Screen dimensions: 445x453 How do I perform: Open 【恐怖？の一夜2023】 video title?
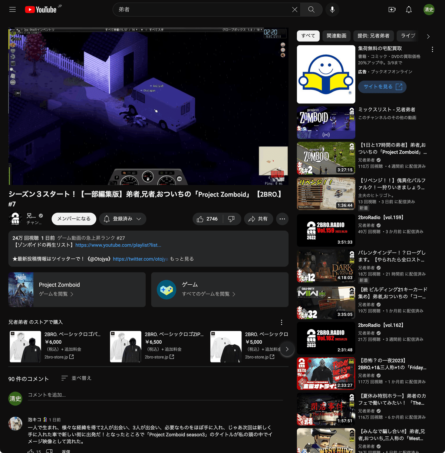coord(392,364)
